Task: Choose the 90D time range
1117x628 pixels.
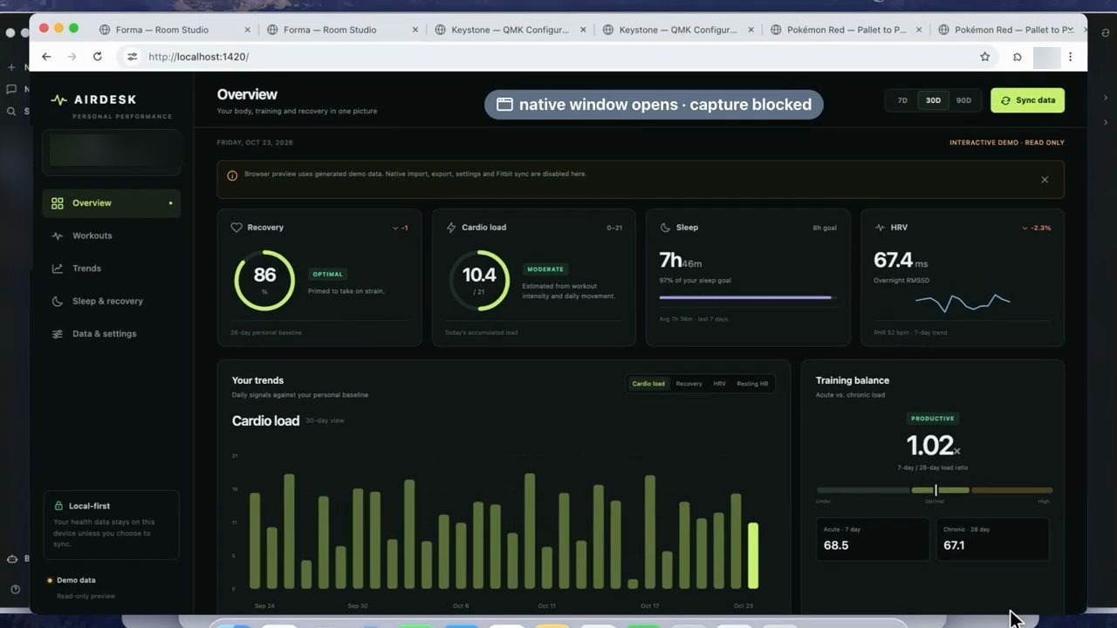Action: pos(963,100)
